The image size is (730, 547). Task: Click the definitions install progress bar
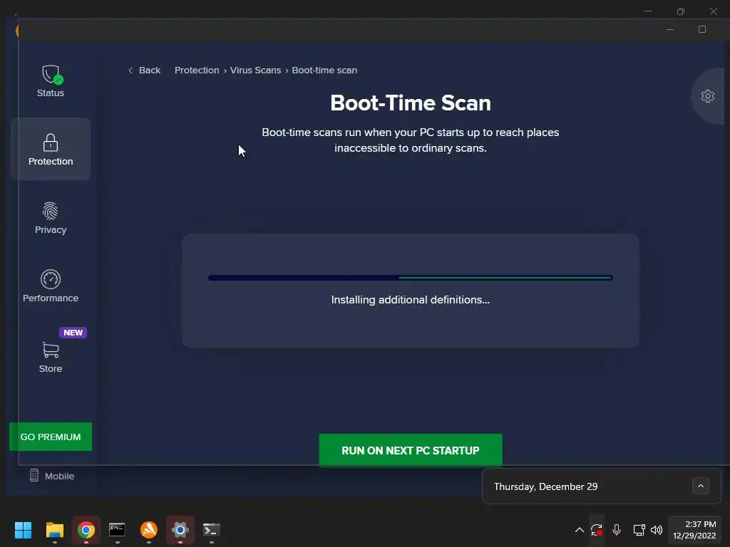point(410,278)
